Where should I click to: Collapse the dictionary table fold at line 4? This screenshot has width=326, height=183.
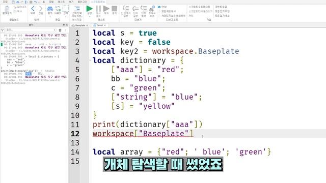(x=90, y=60)
